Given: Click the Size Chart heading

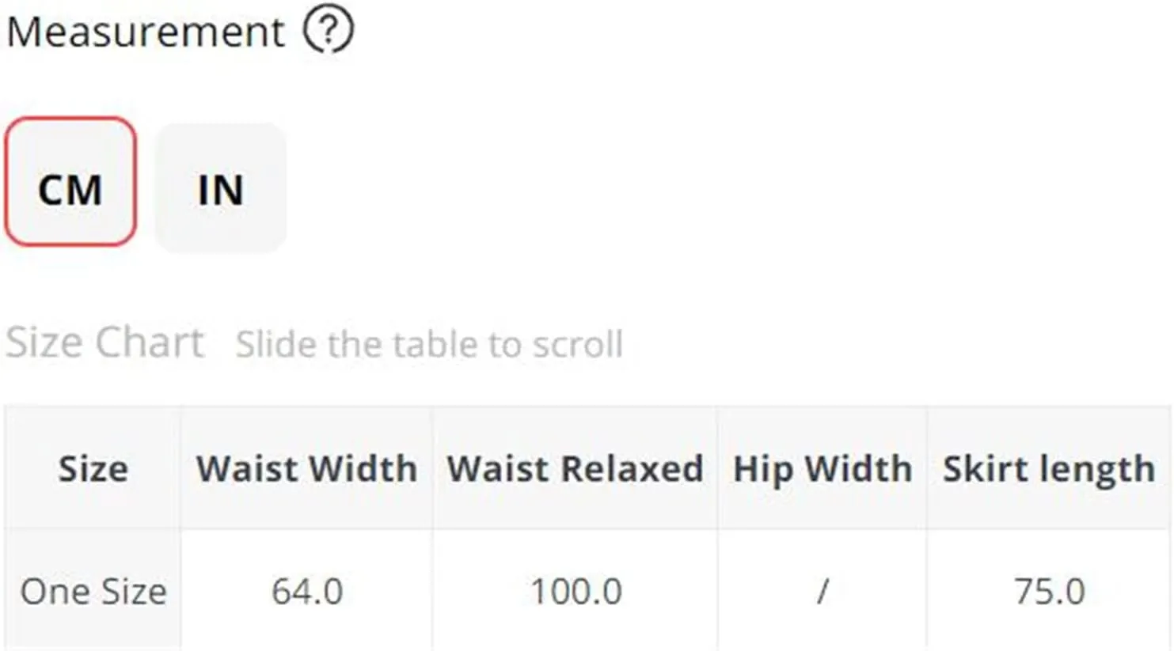Looking at the screenshot, I should coord(105,343).
